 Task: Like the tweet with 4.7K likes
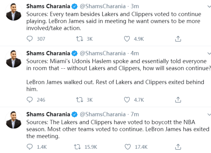[127, 100]
